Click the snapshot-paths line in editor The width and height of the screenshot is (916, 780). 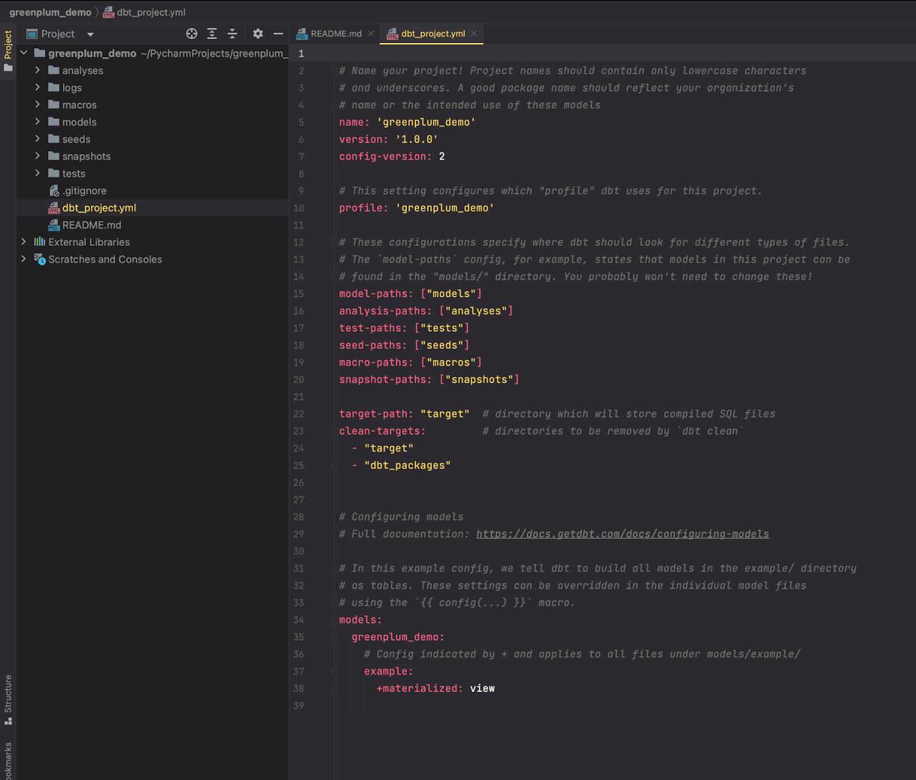429,380
